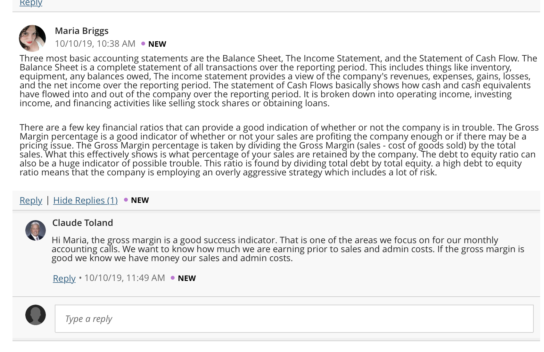This screenshot has width=544, height=352.
Task: Click the blank user avatar beside reply box
Action: click(36, 315)
